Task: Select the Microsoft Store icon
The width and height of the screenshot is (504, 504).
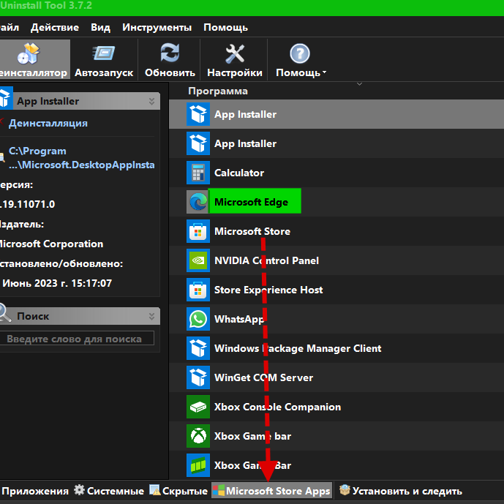Action: [198, 231]
